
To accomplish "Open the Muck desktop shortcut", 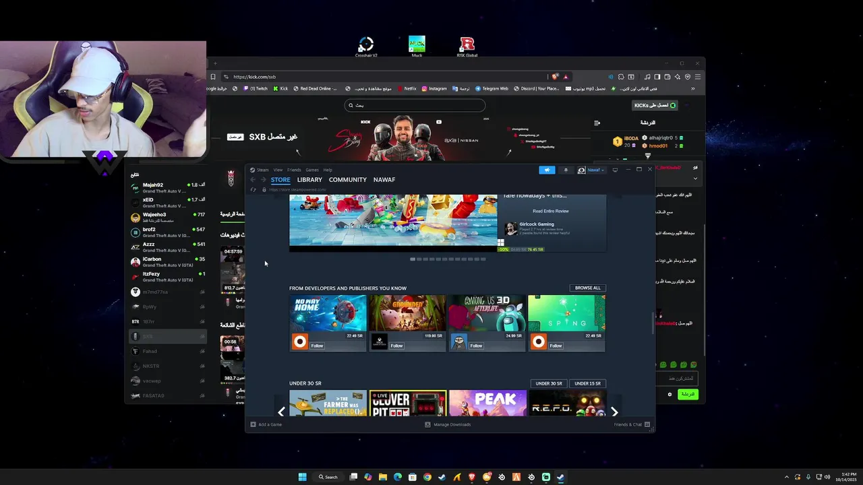I will [417, 46].
